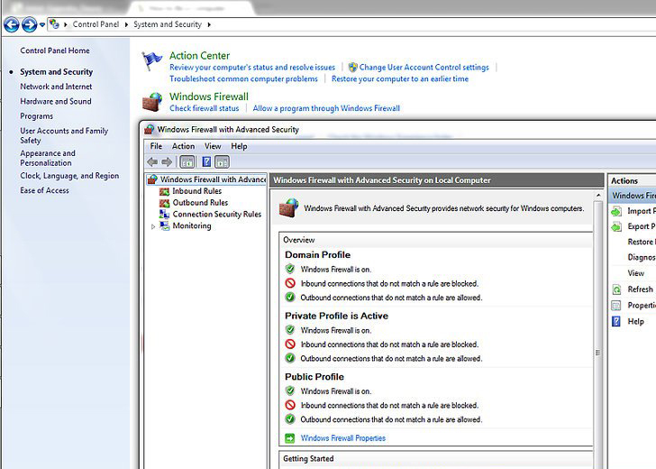Click Refresh in Actions pane
The image size is (656, 469).
click(x=640, y=290)
